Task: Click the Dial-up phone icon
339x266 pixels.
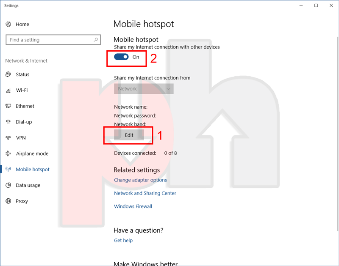Action: click(8, 122)
